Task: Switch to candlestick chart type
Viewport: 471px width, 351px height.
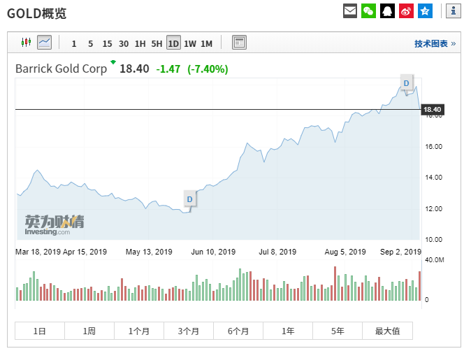Action: [x=26, y=43]
